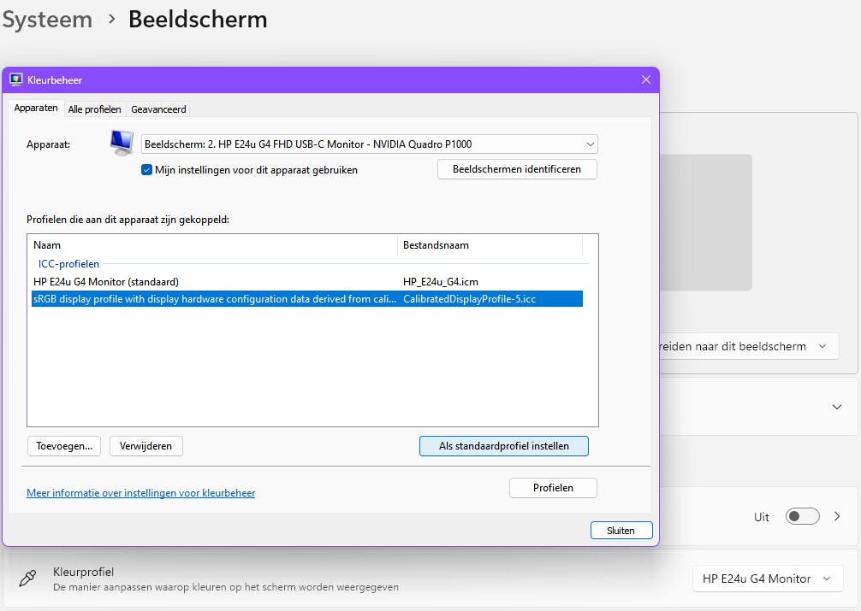861x611 pixels.
Task: Open the Geavanceerd tab
Action: pyautogui.click(x=158, y=109)
